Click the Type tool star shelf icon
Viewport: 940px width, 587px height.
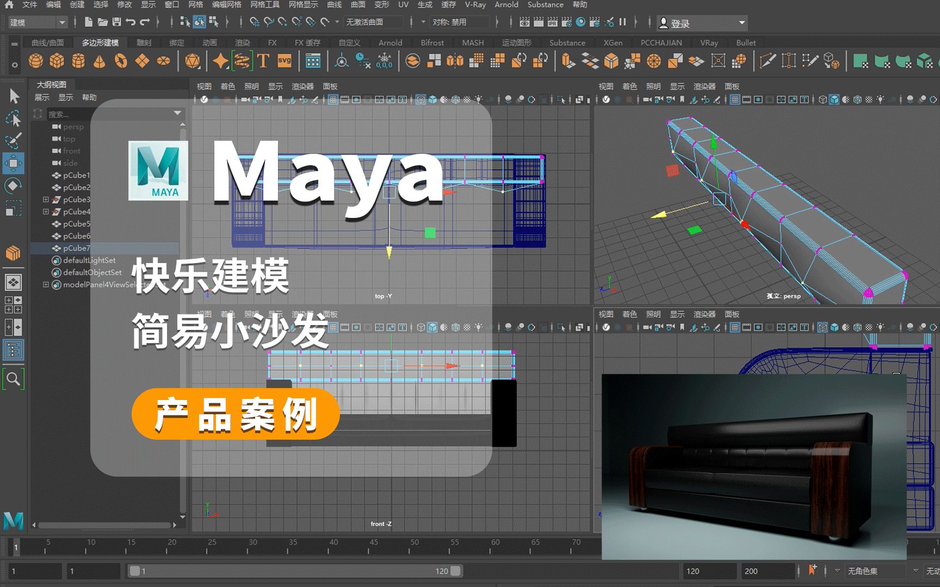click(x=220, y=61)
